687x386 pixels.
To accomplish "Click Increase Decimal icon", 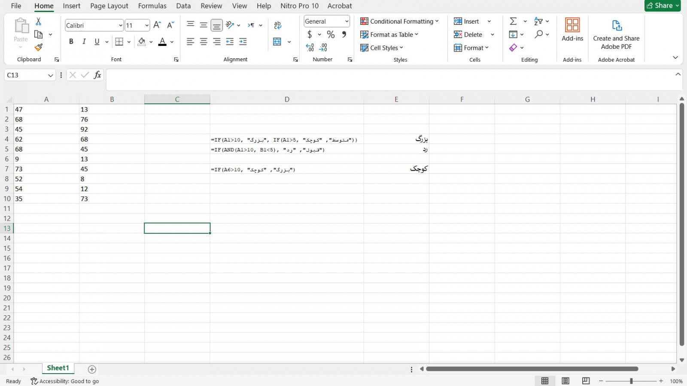I will (x=310, y=48).
